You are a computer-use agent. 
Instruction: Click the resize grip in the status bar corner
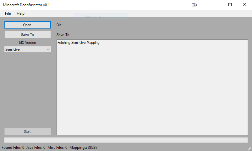pos(249,148)
